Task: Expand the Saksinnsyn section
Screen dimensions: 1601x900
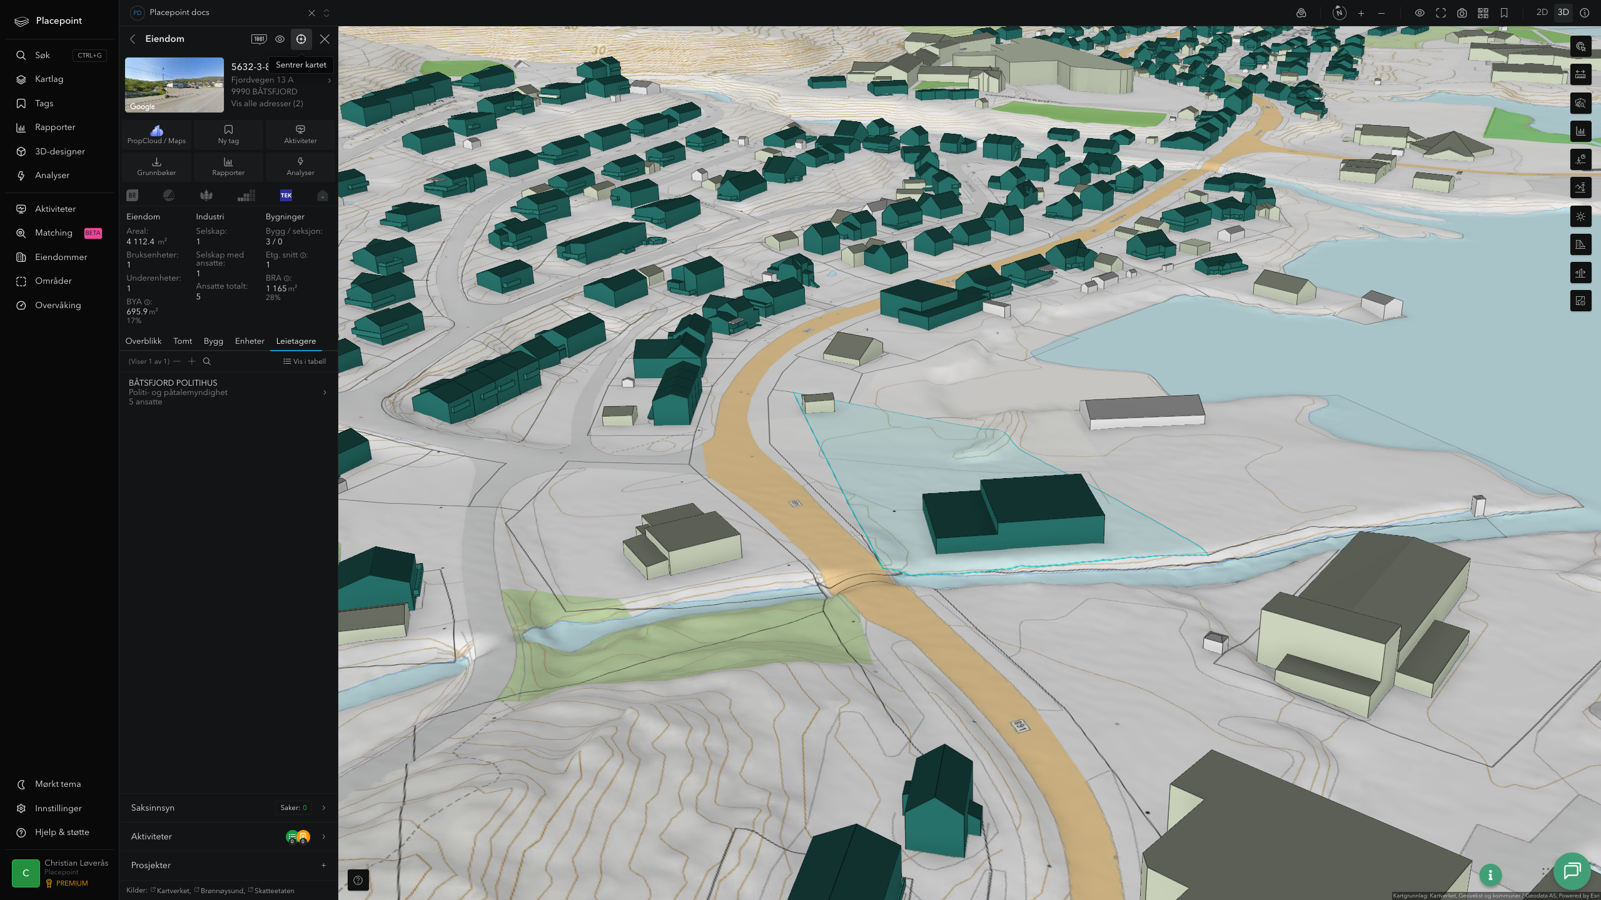Action: 228,807
